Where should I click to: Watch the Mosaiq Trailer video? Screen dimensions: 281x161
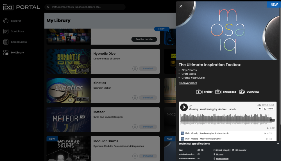click(204, 92)
